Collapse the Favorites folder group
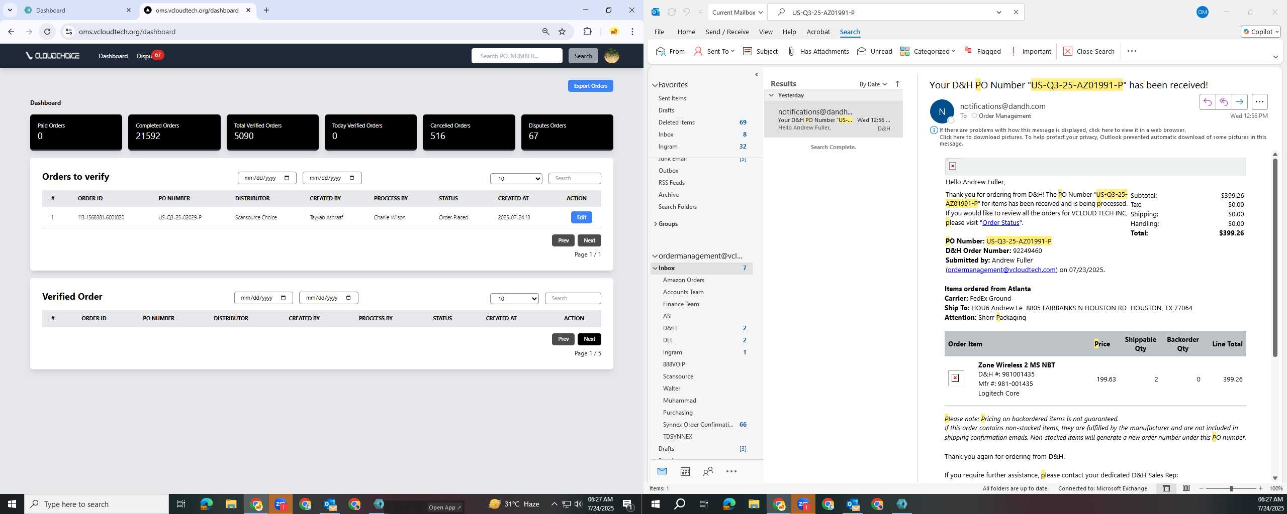Screen dimensions: 1287x514 (655, 85)
